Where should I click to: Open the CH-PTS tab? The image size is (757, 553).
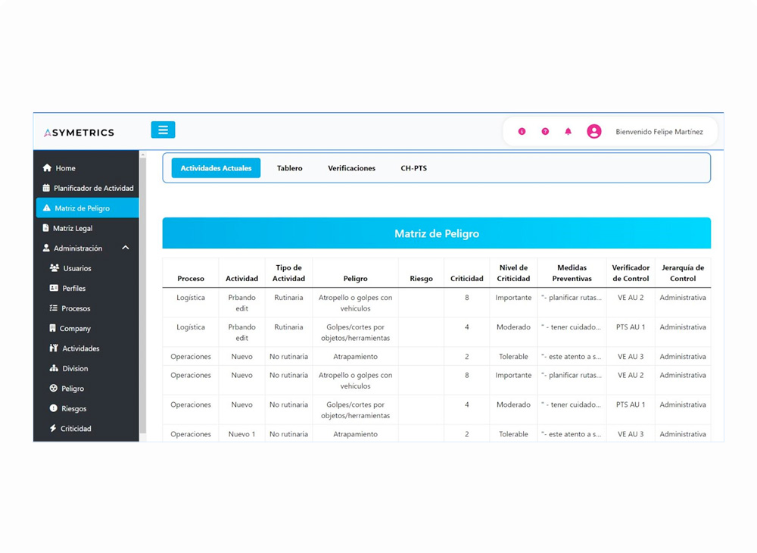tap(413, 168)
